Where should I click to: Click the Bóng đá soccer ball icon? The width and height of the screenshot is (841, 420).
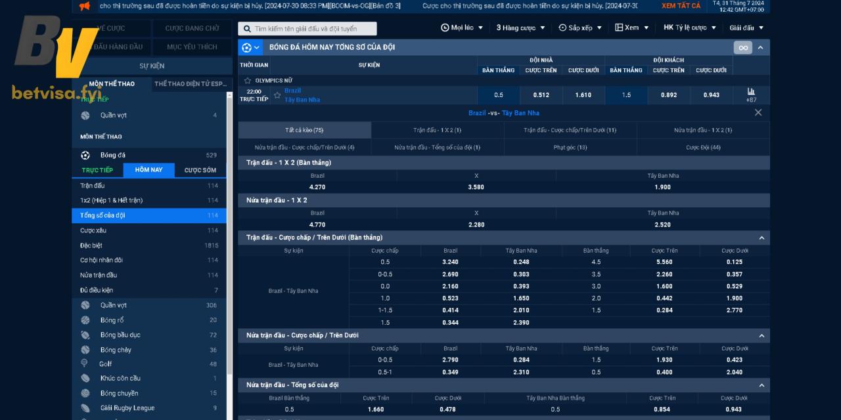pos(85,156)
